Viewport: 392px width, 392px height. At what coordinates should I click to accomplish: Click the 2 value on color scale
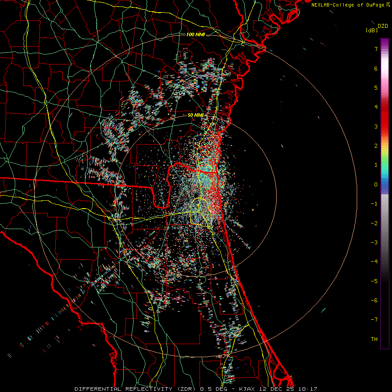click(376, 146)
